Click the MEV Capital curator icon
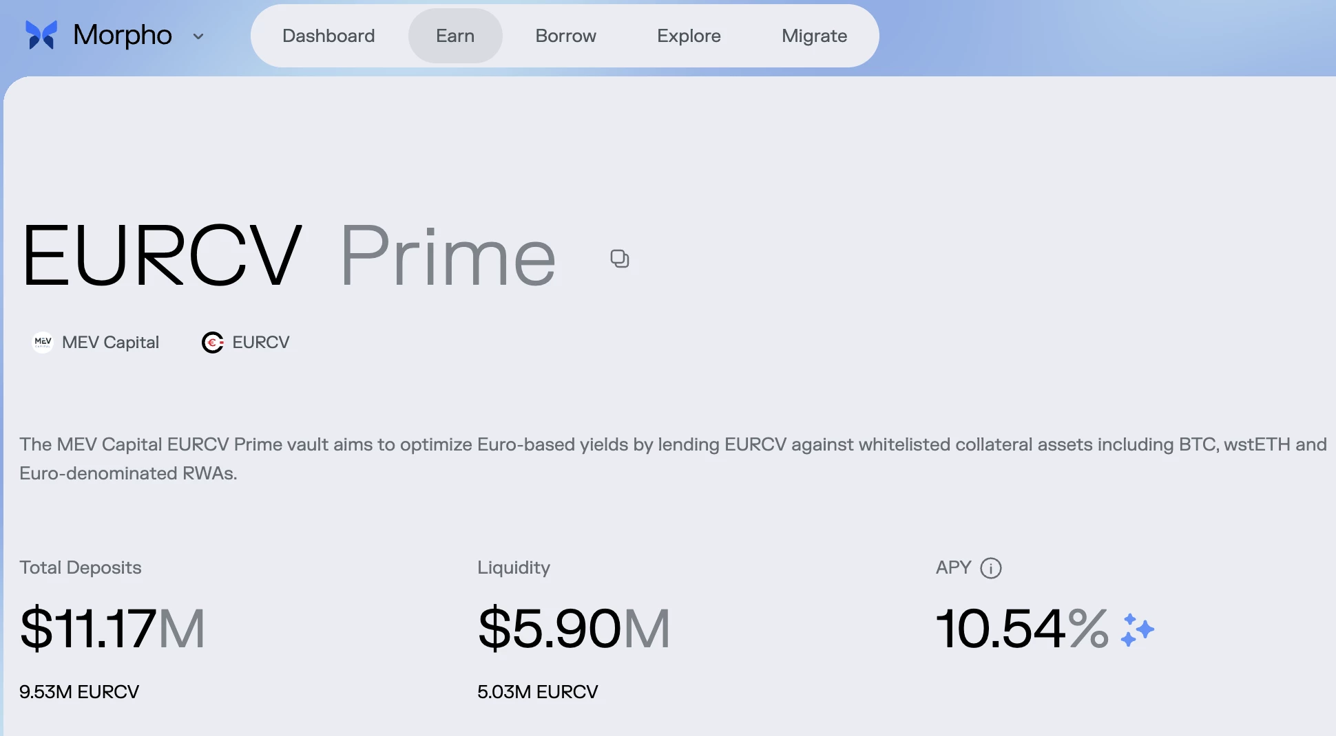 [42, 342]
